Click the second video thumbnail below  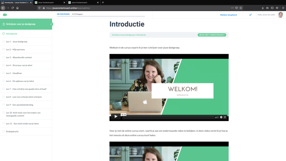[169, 151]
